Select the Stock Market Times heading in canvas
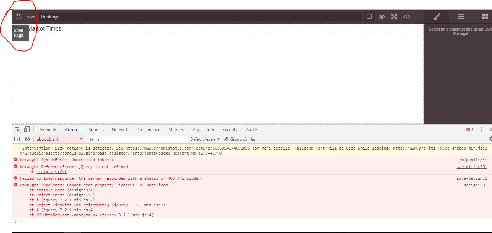Viewport: 492px width, 233px height. [37, 29]
